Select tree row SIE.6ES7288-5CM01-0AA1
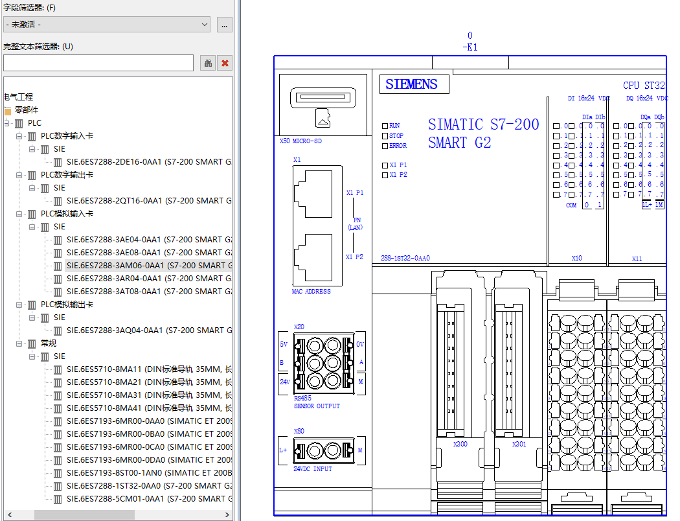This screenshot has width=680, height=521. tap(149, 499)
